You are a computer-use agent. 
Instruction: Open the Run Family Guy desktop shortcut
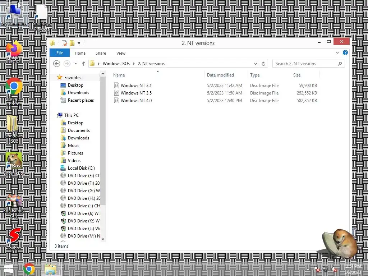[14, 207]
